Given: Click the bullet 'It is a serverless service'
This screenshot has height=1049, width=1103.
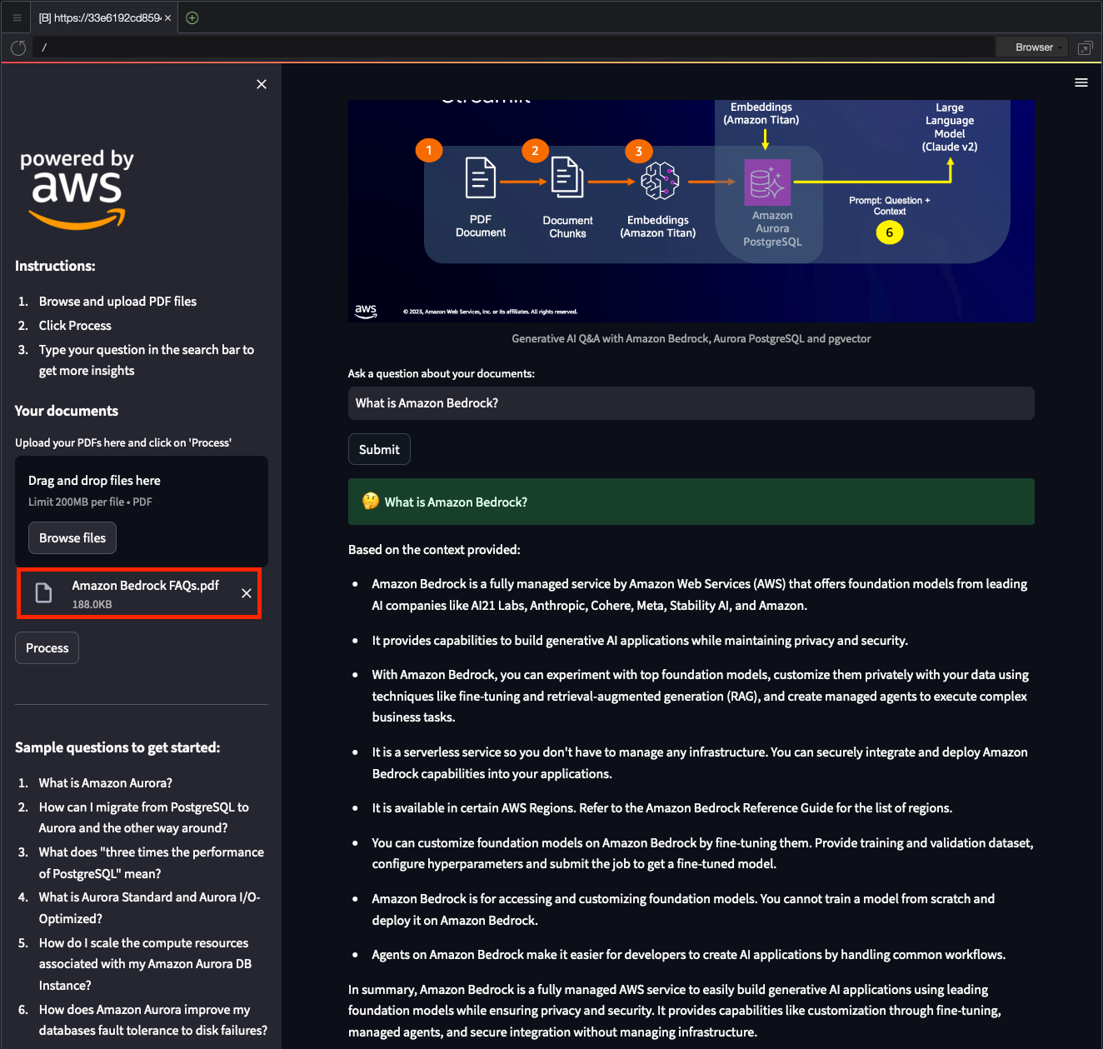Looking at the screenshot, I should coord(700,763).
